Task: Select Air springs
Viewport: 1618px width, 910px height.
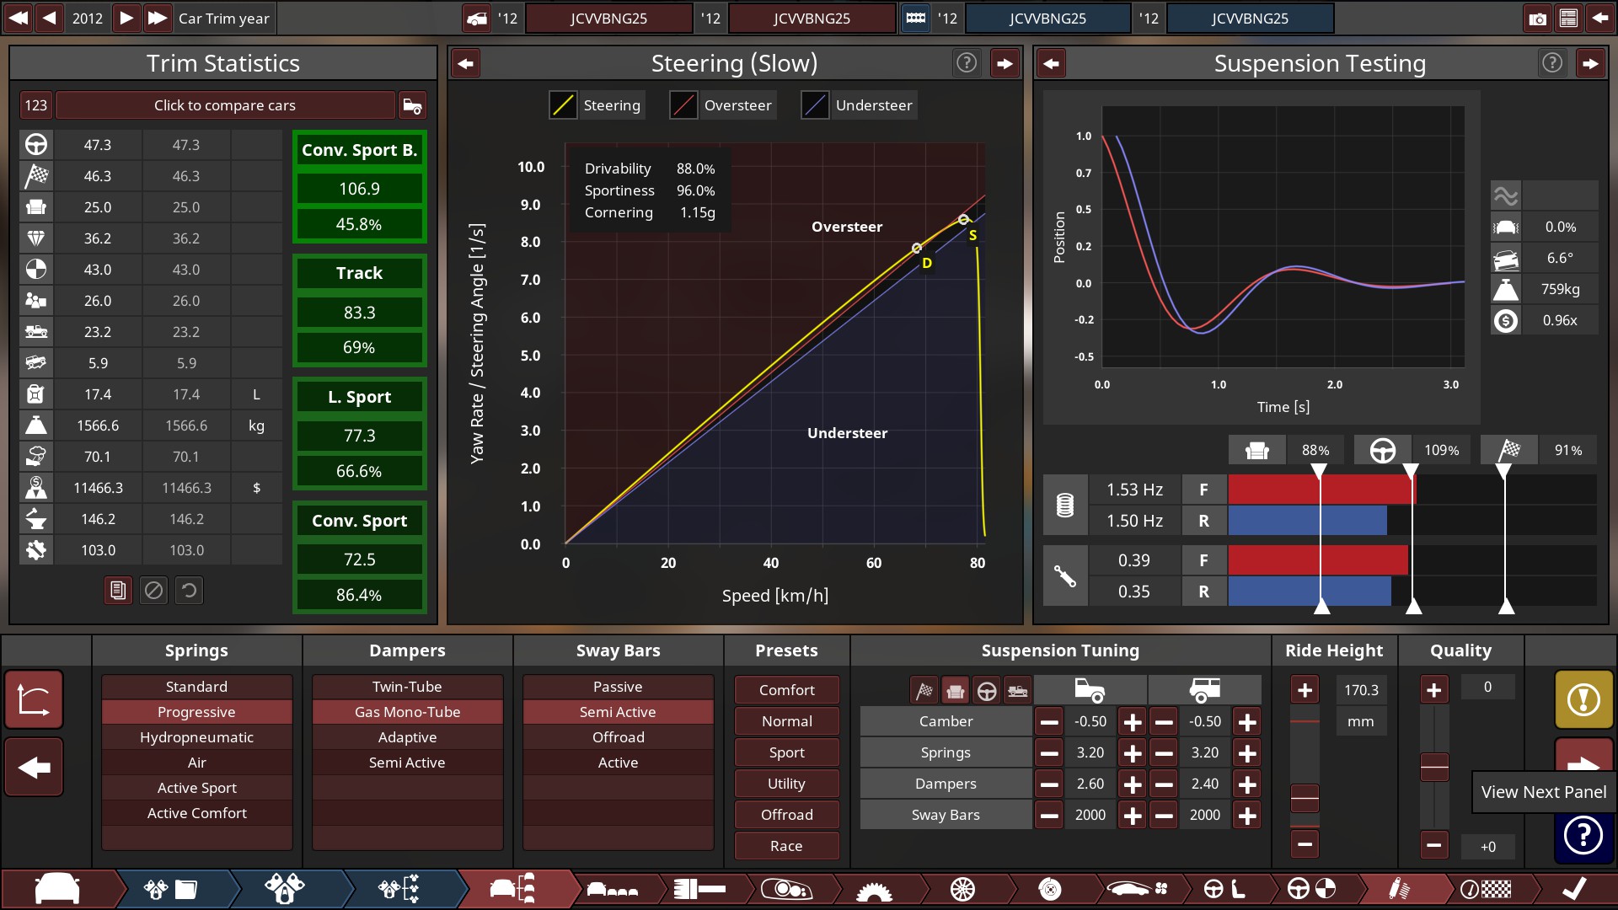Action: [196, 763]
